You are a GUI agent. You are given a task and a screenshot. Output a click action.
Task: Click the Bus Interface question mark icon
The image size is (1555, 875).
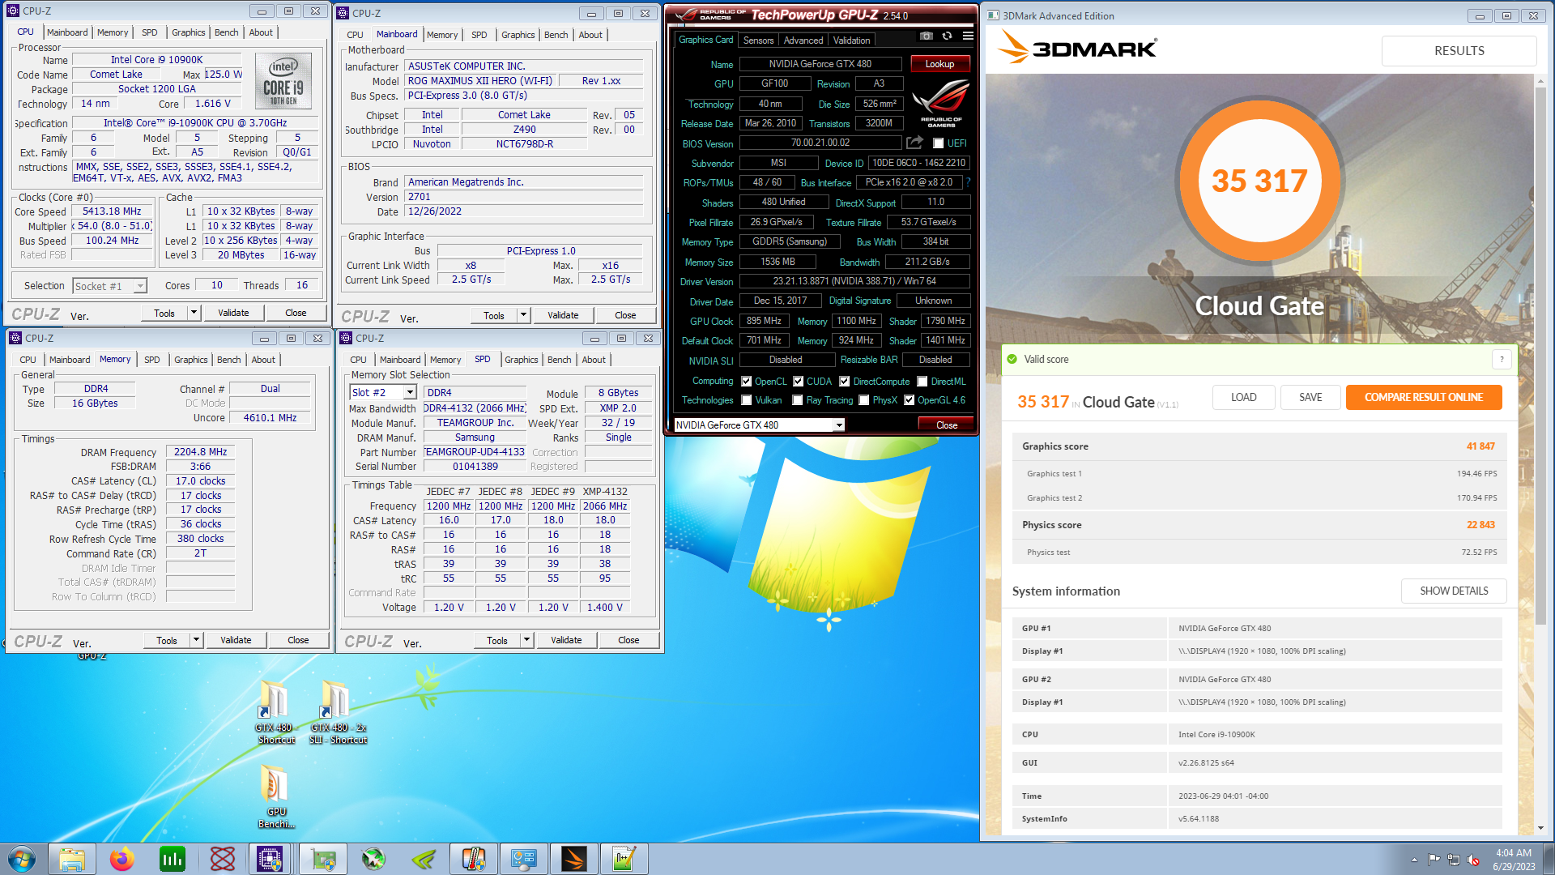pos(968,182)
